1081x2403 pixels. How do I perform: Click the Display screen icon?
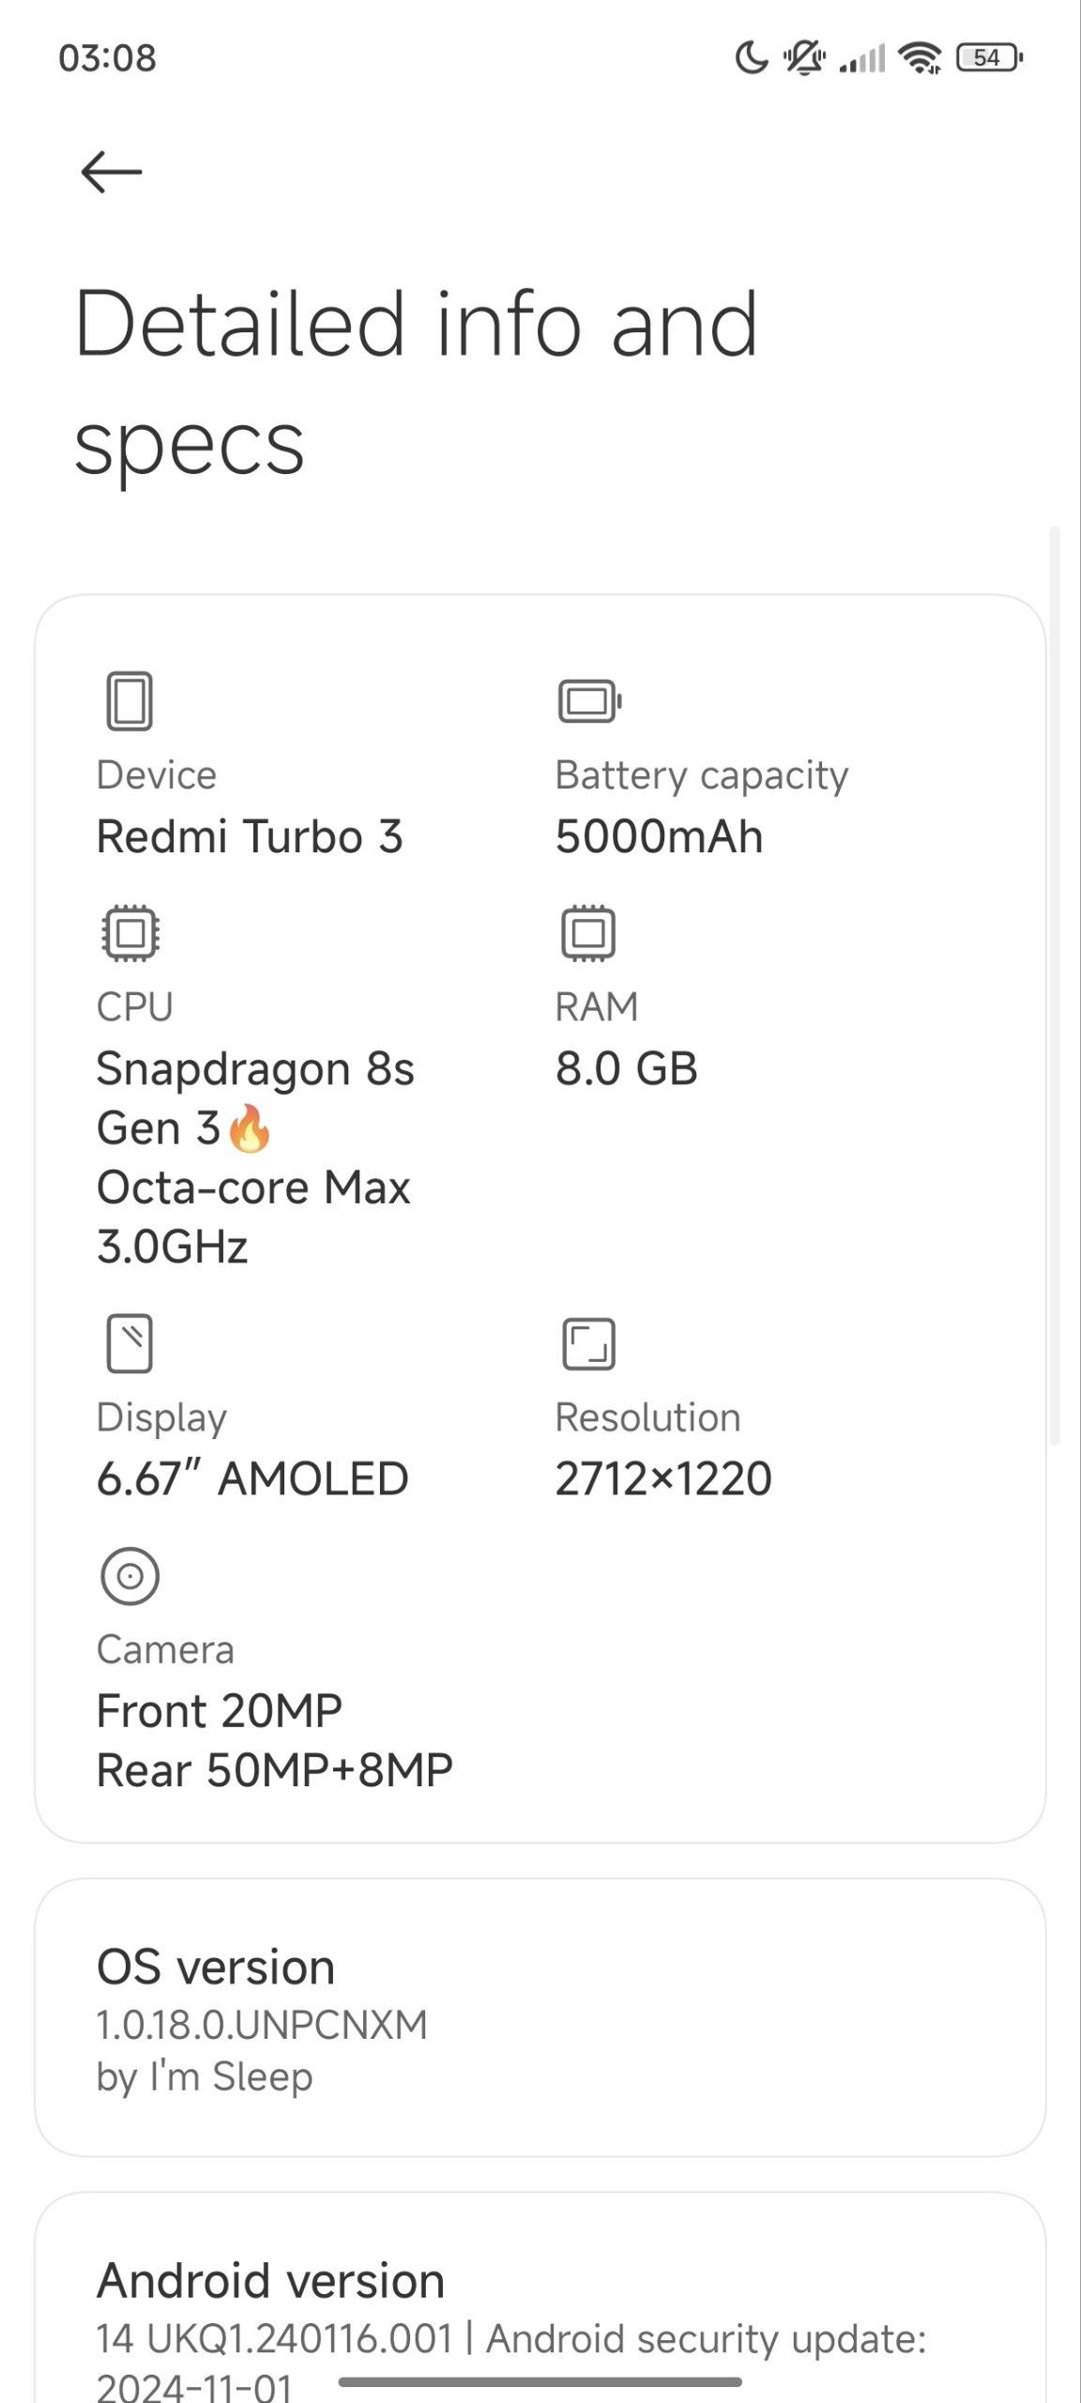pyautogui.click(x=129, y=1343)
